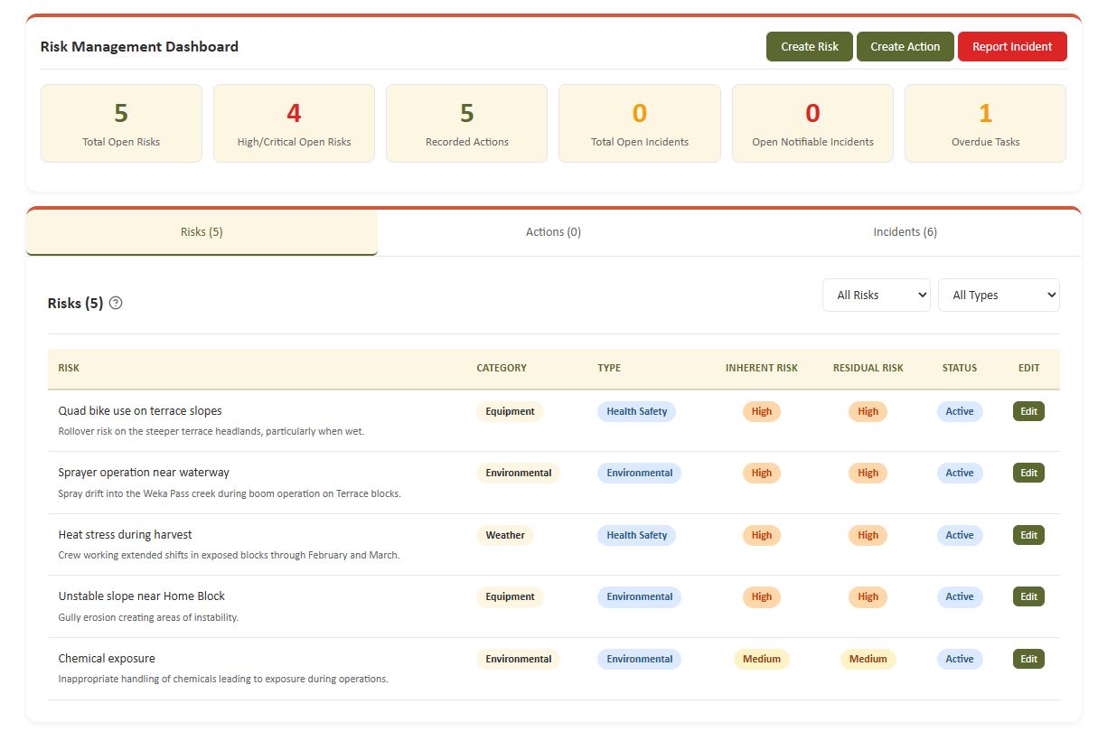This screenshot has height=732, width=1098.
Task: Click the TYPE column header
Action: click(x=609, y=368)
